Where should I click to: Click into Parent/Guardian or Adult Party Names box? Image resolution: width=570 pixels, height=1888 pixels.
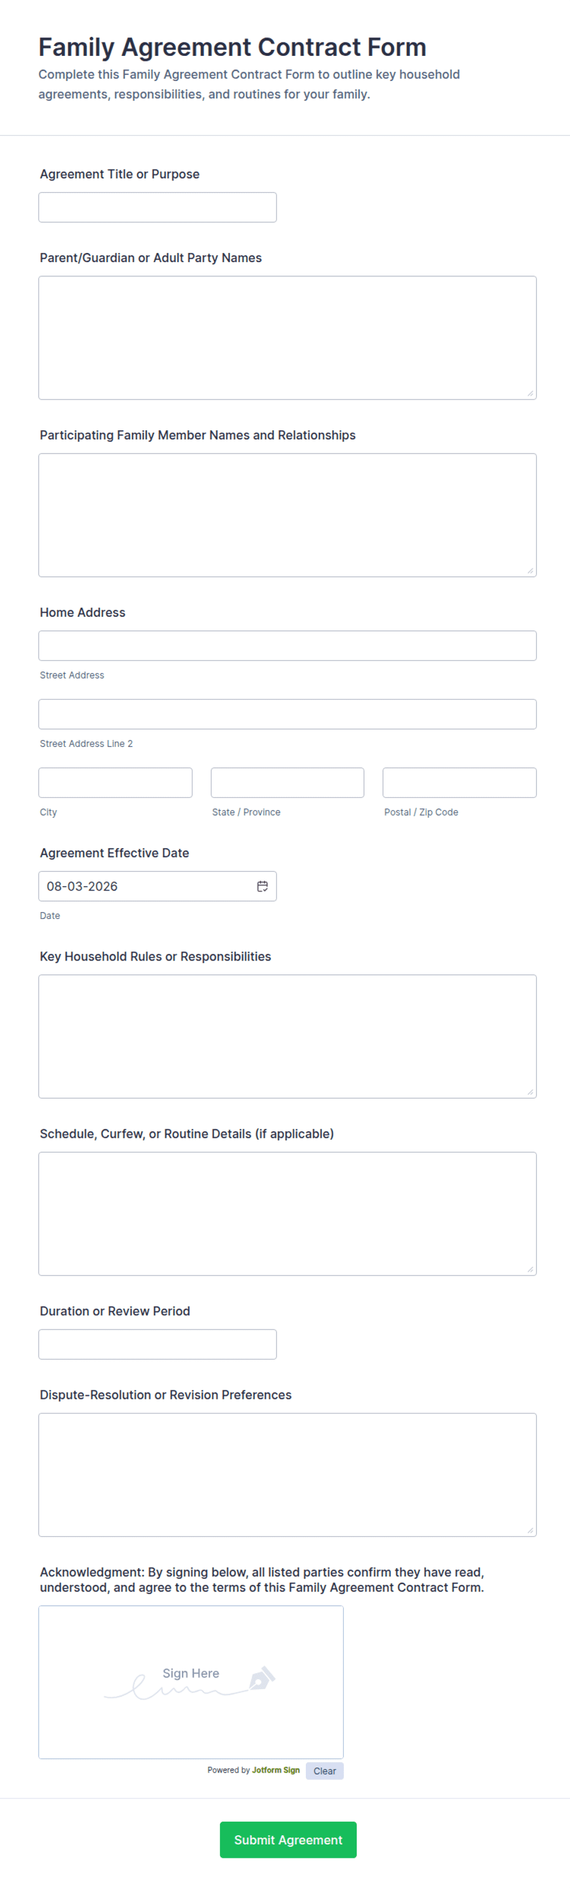tap(287, 338)
